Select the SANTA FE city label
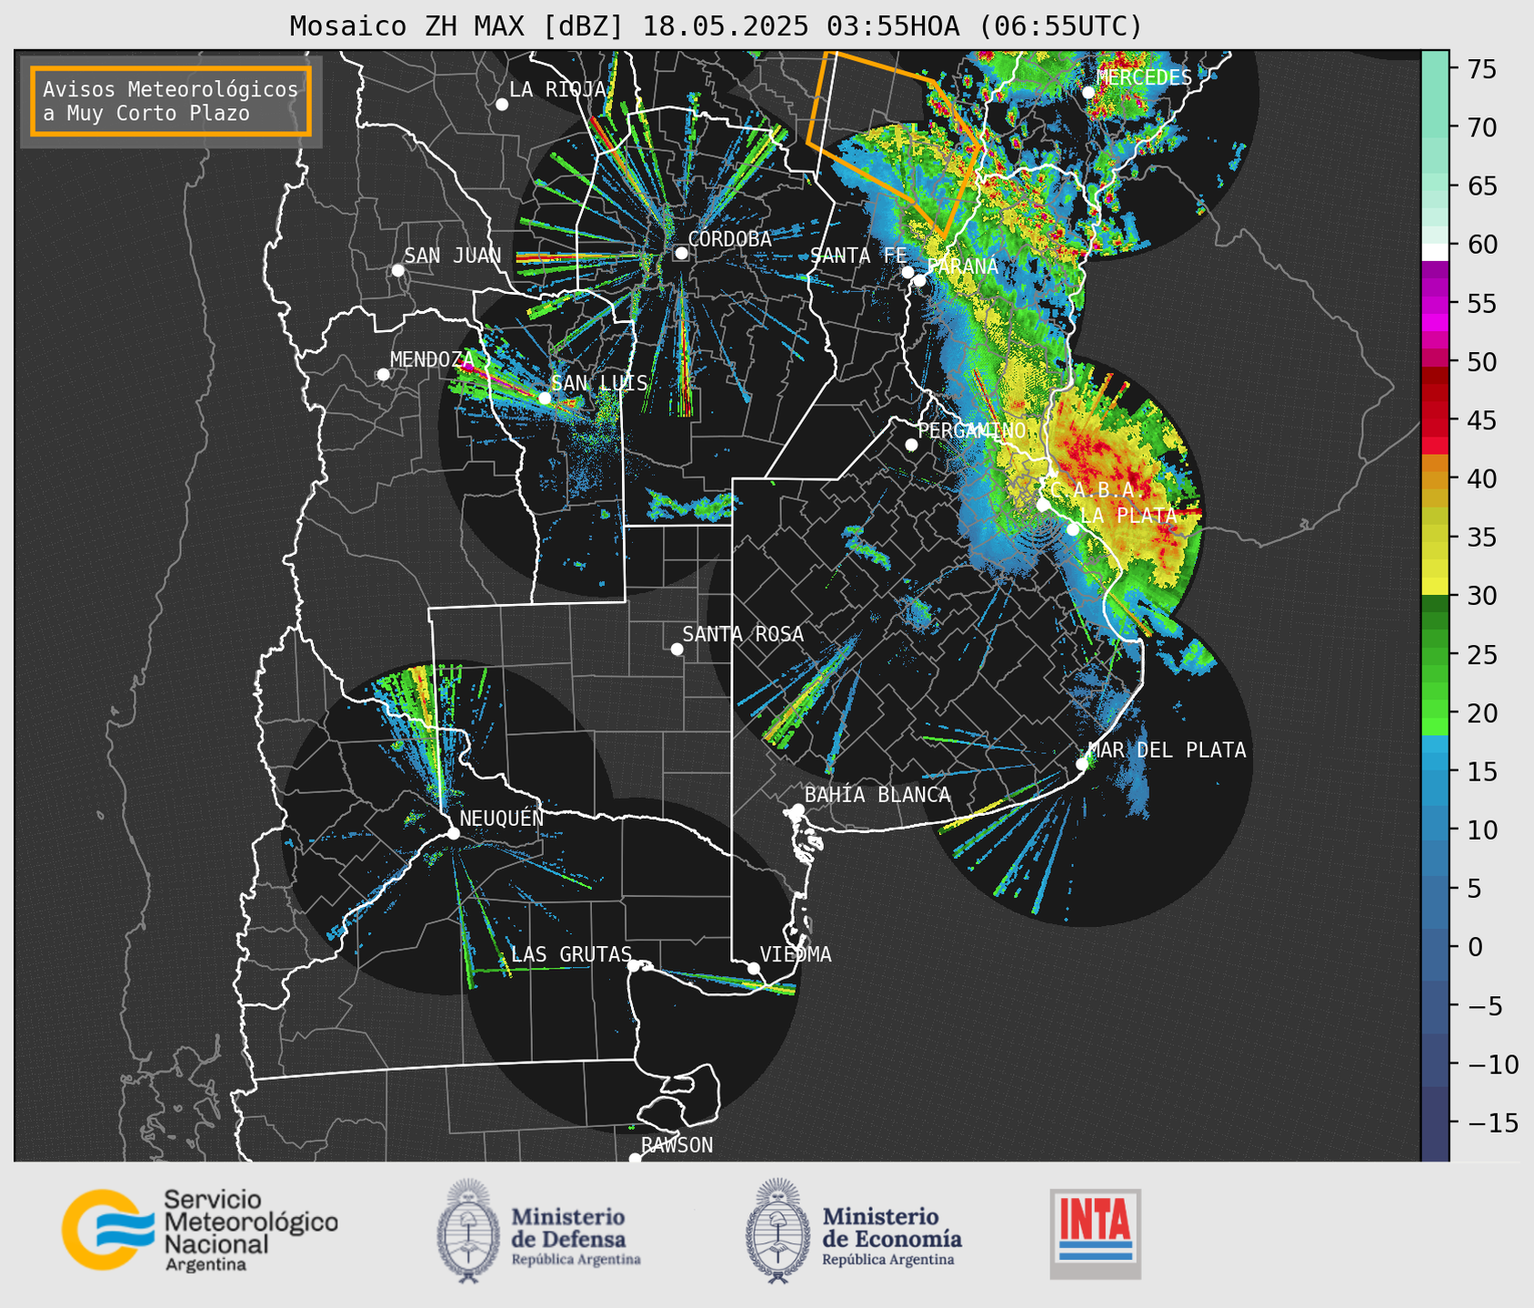 858,257
